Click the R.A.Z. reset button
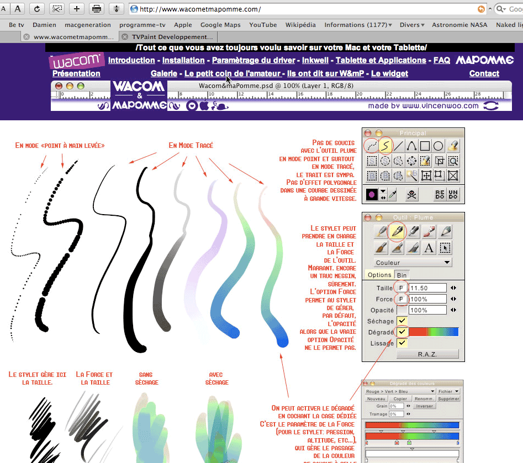The width and height of the screenshot is (523, 463). point(427,354)
